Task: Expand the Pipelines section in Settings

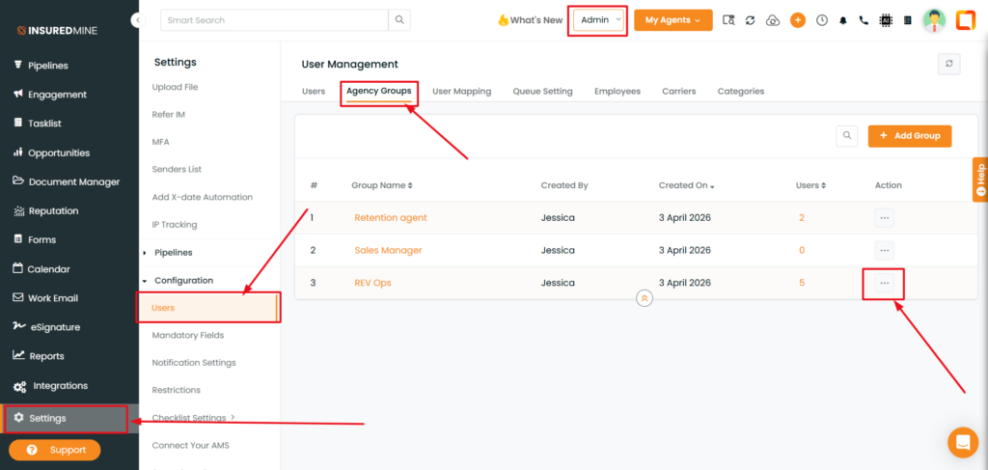Action: pyautogui.click(x=173, y=253)
